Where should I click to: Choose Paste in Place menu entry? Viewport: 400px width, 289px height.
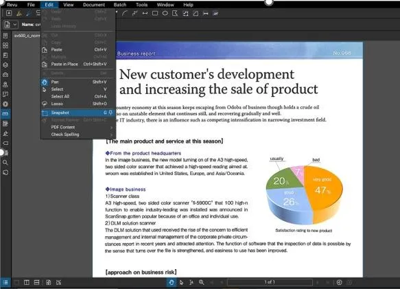(78, 64)
